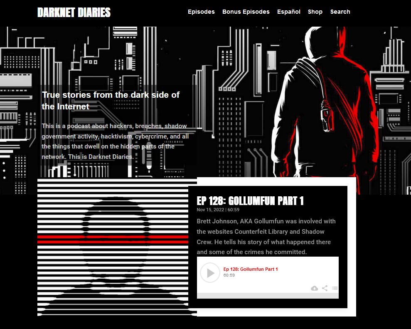The width and height of the screenshot is (411, 329).
Task: Click the red Ep 128 player title
Action: [250, 269]
